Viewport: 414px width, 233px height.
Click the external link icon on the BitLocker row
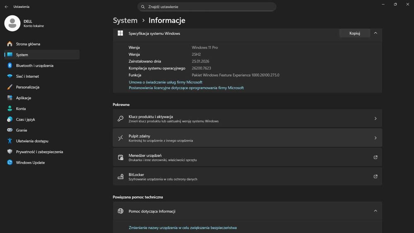point(375,177)
